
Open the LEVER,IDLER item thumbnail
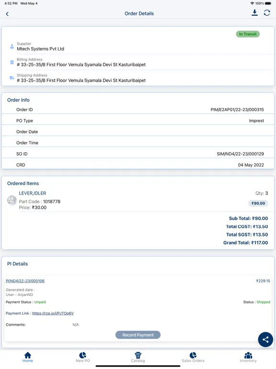click(x=12, y=200)
